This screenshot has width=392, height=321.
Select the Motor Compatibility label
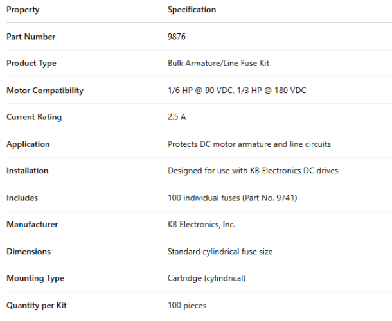[45, 91]
